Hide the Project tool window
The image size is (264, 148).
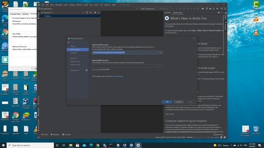pyautogui.click(x=99, y=13)
